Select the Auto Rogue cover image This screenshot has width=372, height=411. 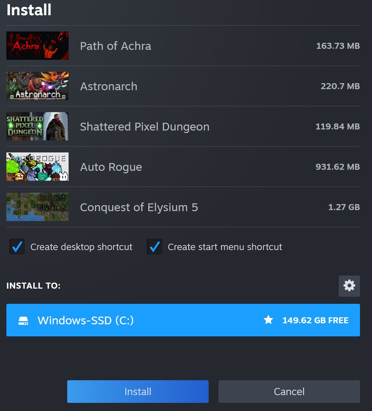(37, 167)
